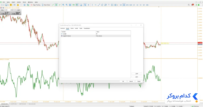Expand the objects shapes dropdown arrow

coord(117,5)
